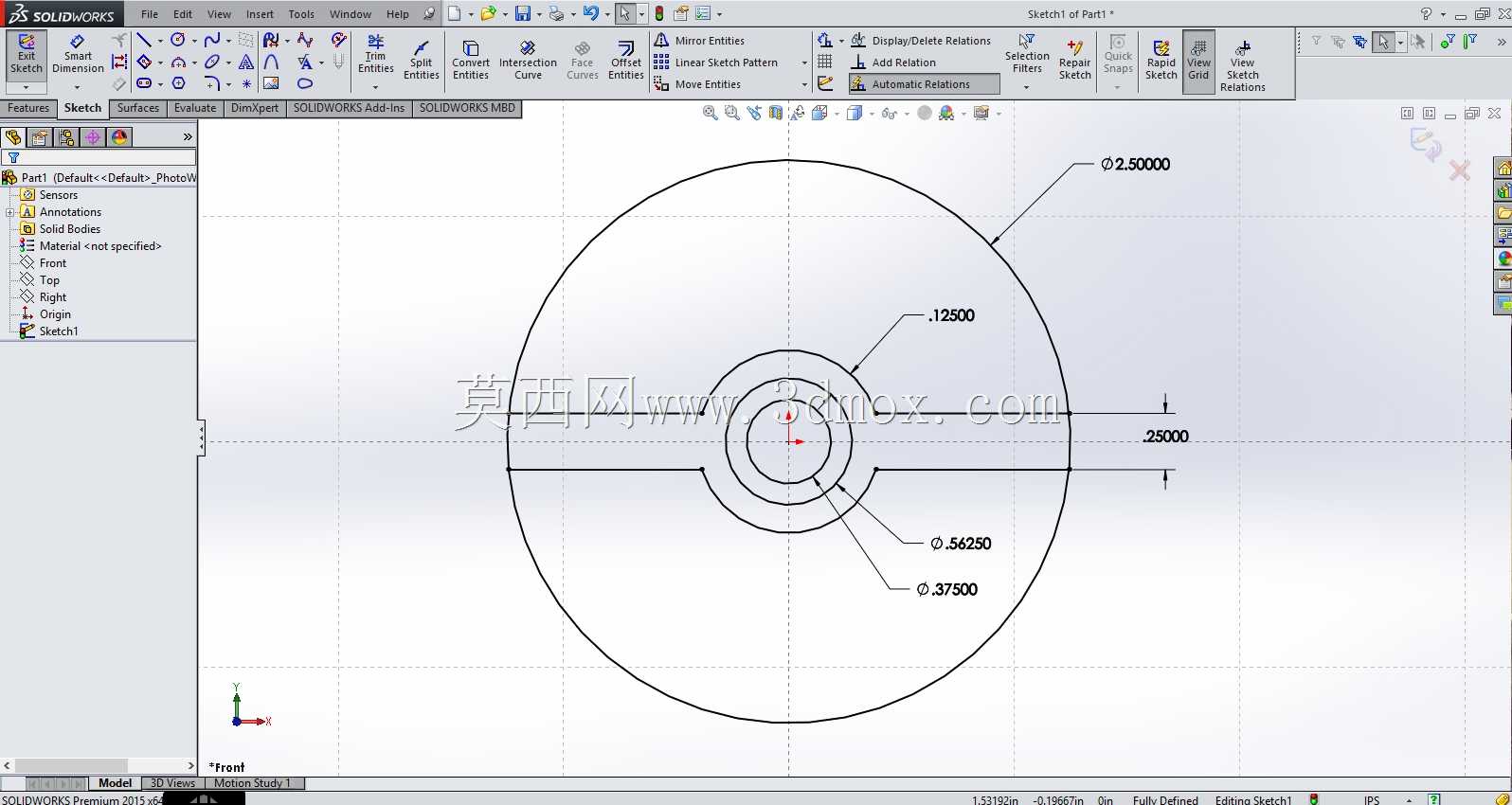Open the Exit Sketch dropdown arrow
The image size is (1512, 805).
[x=27, y=87]
